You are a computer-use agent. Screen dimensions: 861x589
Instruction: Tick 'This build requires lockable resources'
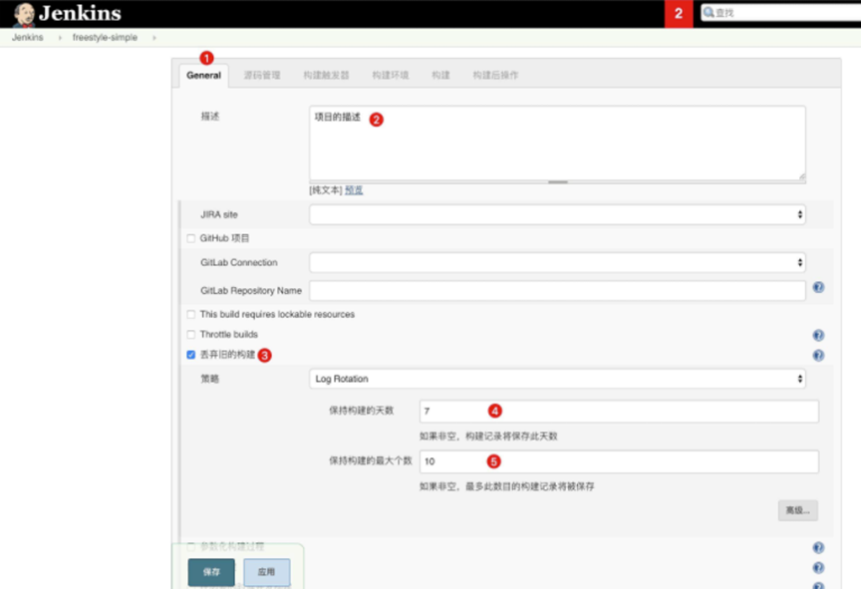pyautogui.click(x=191, y=315)
